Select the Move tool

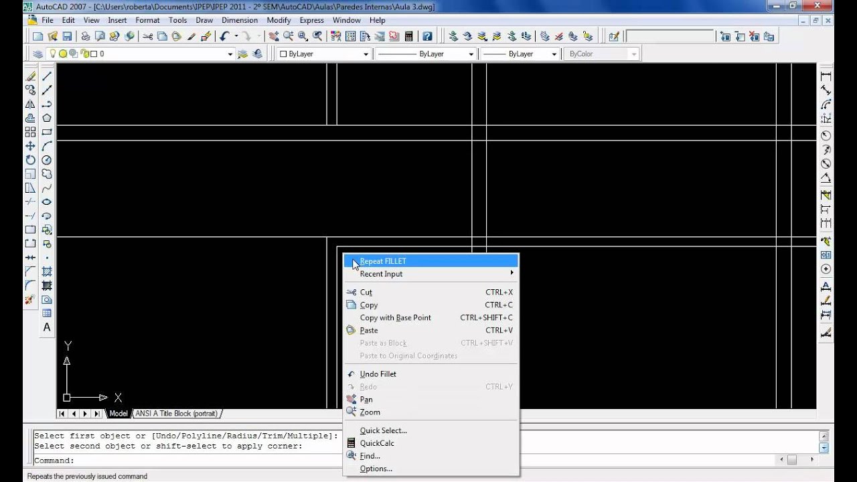(x=30, y=146)
